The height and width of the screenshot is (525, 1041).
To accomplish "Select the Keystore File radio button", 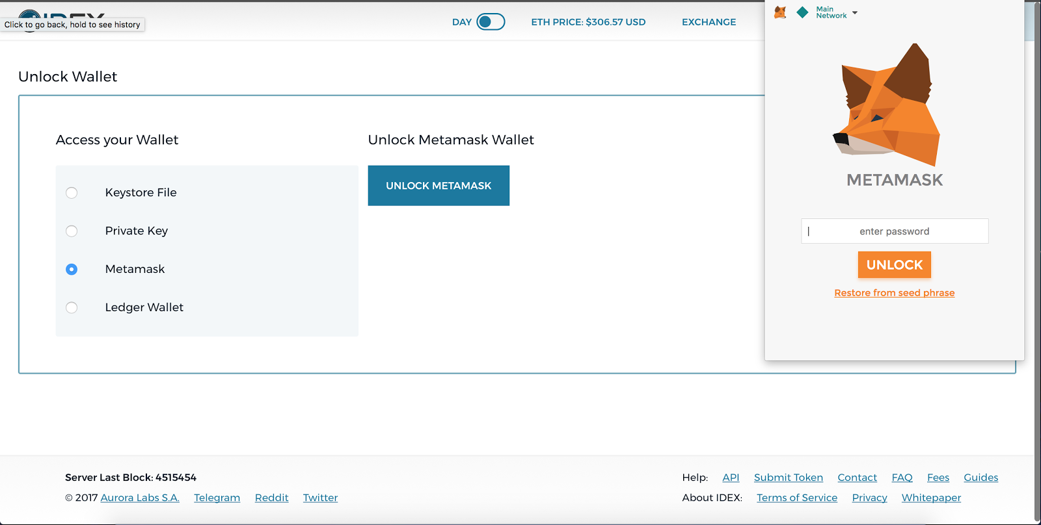I will point(72,193).
